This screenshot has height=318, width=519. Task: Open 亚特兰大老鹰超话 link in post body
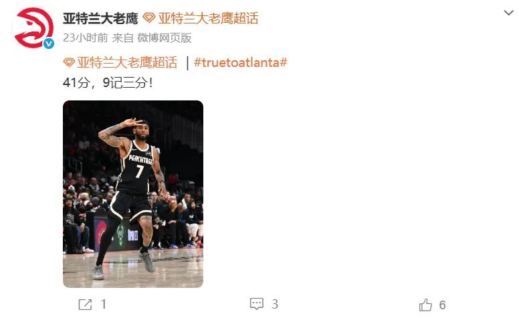[127, 62]
